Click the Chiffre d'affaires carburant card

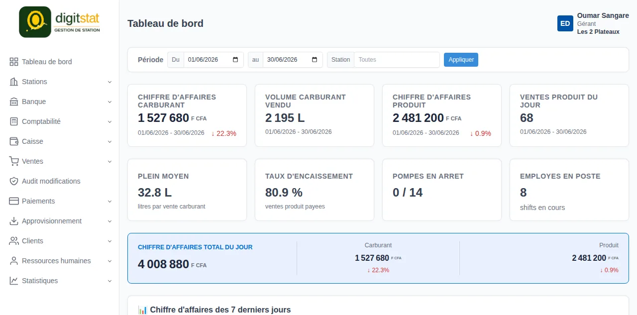tap(187, 115)
